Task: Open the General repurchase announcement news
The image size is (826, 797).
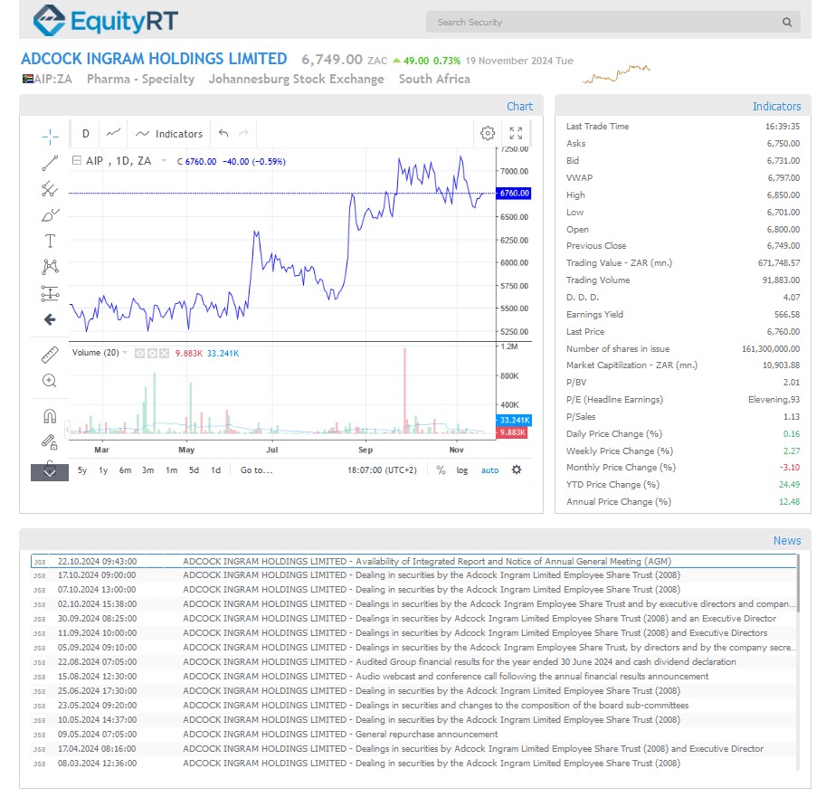Action: [x=413, y=735]
